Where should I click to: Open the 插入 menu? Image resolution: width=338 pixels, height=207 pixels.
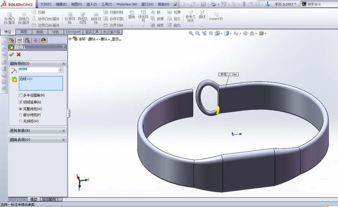[92, 4]
